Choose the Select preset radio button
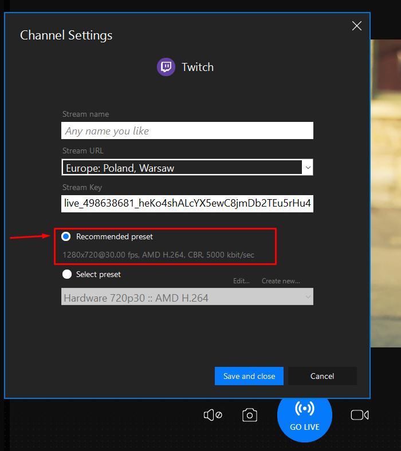Image resolution: width=401 pixels, height=451 pixels. 67,274
